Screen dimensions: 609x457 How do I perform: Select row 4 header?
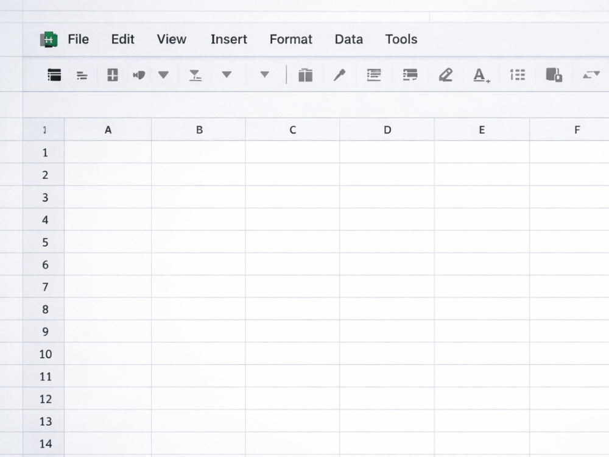(x=43, y=219)
